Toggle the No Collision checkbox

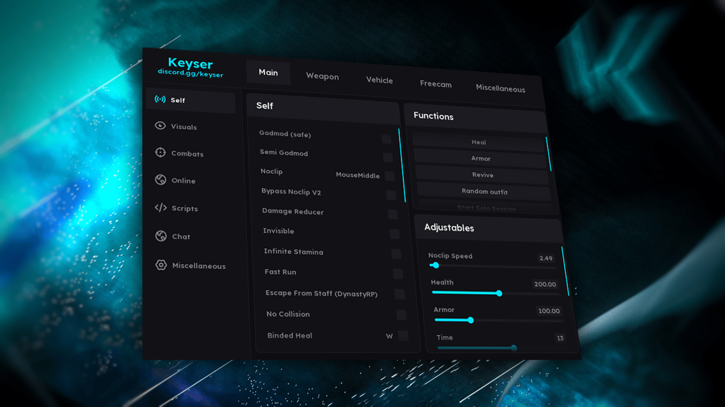(x=401, y=315)
